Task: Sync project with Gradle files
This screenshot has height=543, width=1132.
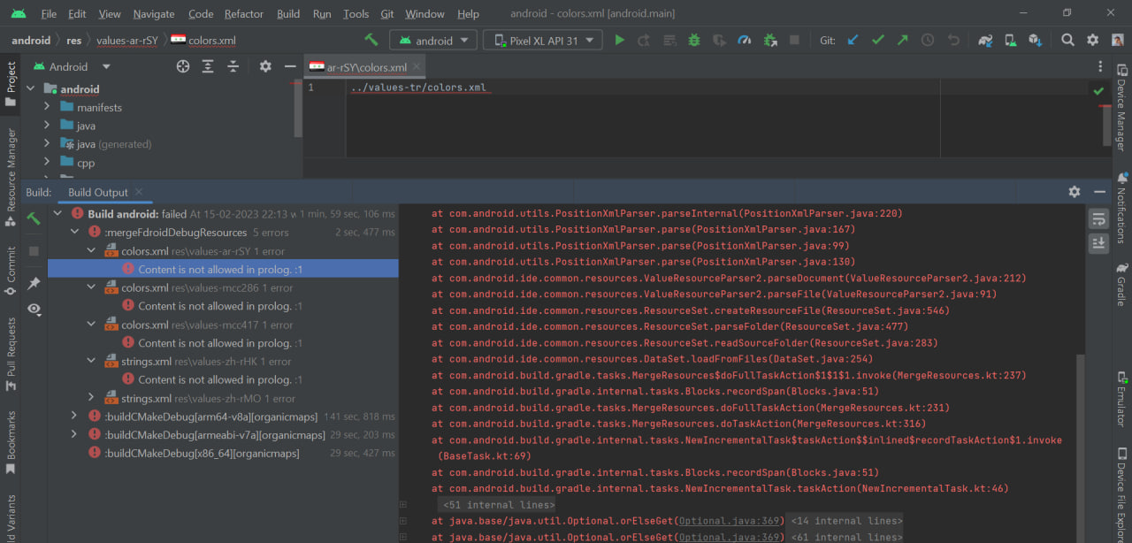Action: click(984, 40)
